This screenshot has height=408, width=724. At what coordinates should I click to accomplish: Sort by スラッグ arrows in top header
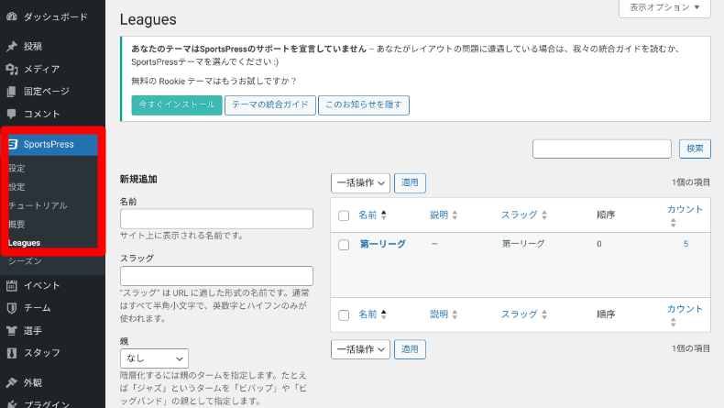pyautogui.click(x=544, y=215)
